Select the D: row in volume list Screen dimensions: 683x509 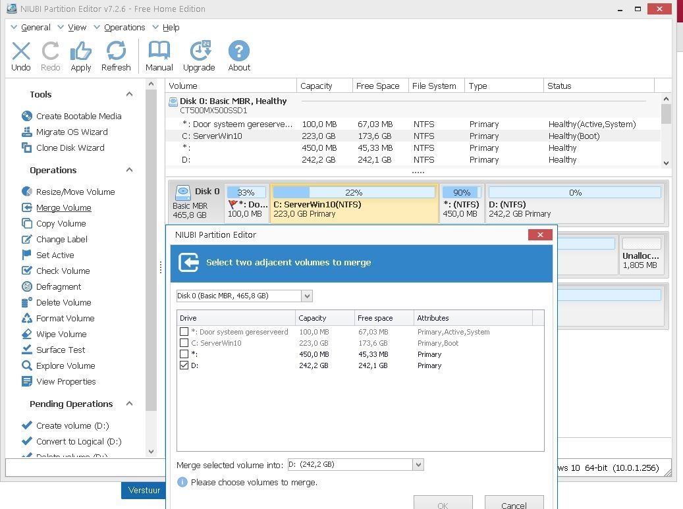click(413, 160)
